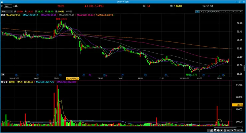Click the add-stock plus icon beside code box
The width and height of the screenshot is (246, 133).
tap(2, 6)
